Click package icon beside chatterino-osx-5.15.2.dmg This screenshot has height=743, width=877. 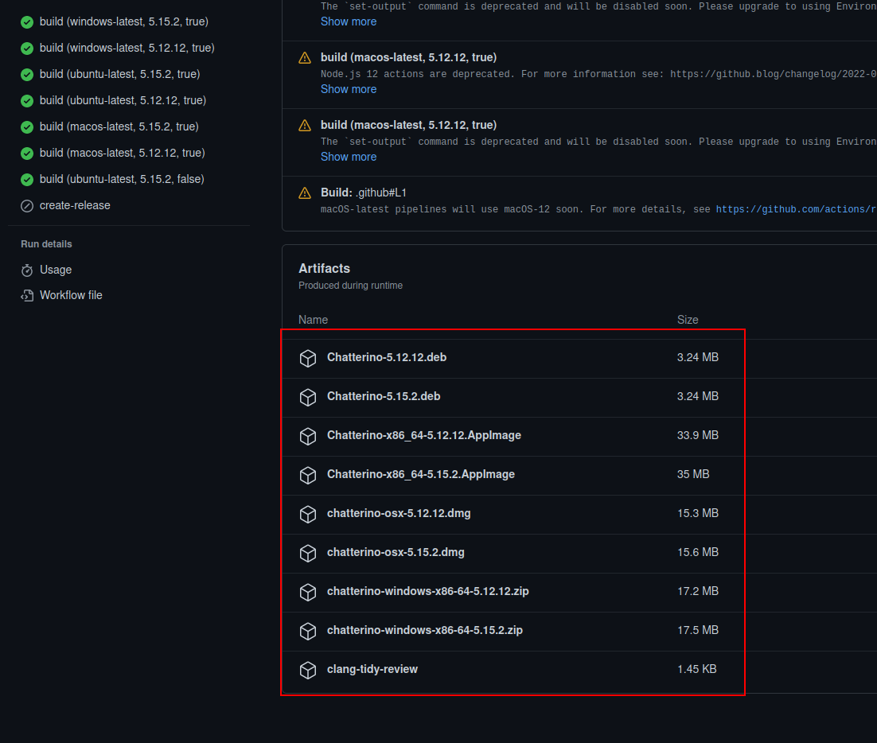tap(308, 553)
